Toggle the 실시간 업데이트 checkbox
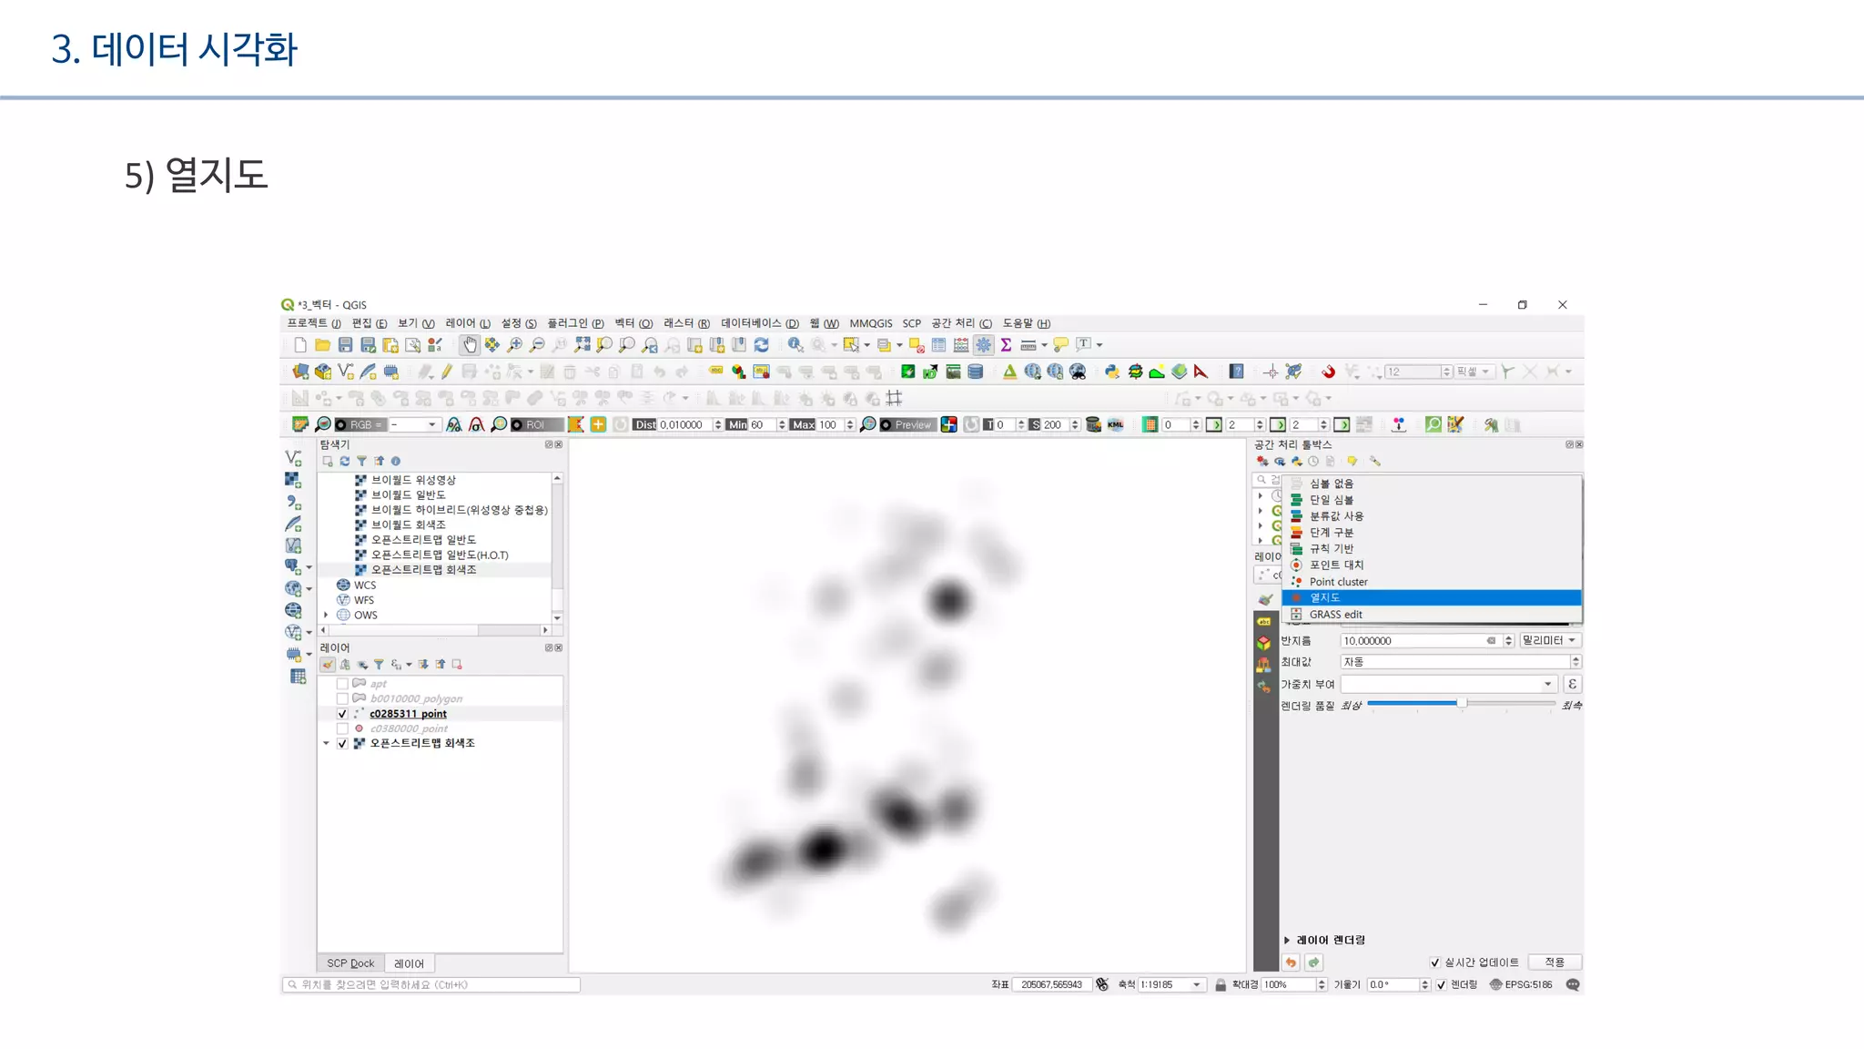Image resolution: width=1864 pixels, height=1049 pixels. (1435, 962)
